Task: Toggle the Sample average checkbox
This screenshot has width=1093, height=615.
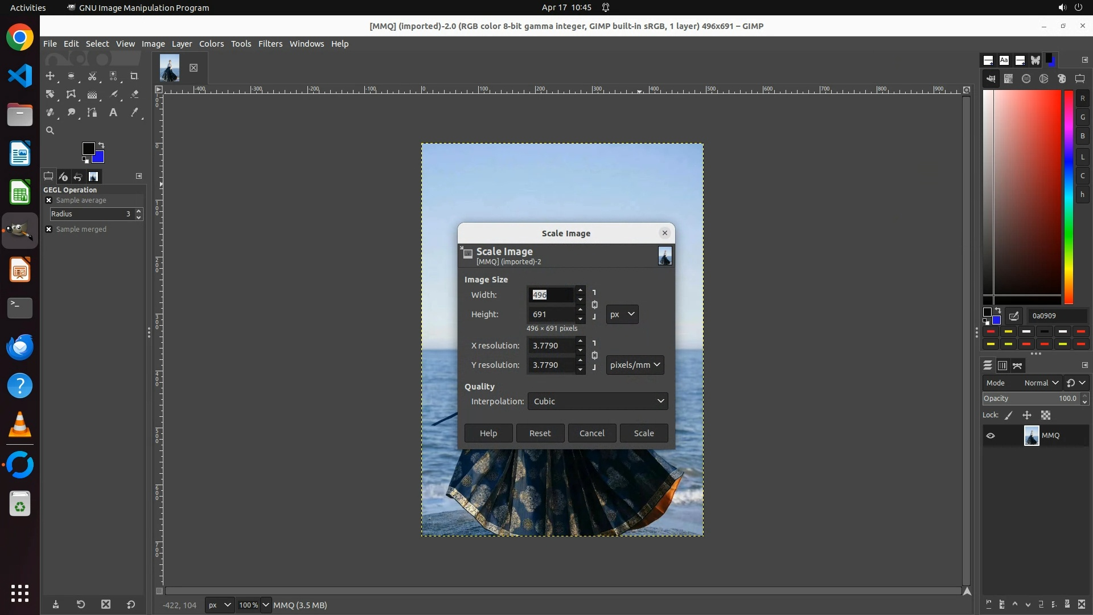Action: 49,200
